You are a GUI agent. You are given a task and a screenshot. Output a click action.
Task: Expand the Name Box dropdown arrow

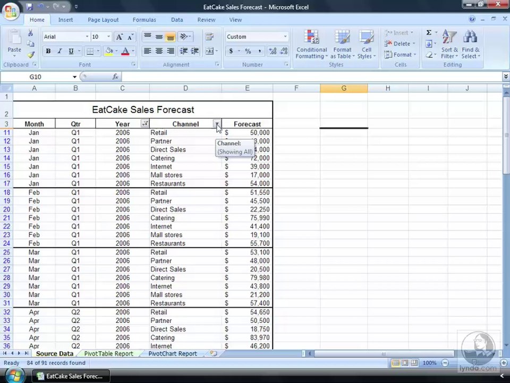pos(74,77)
